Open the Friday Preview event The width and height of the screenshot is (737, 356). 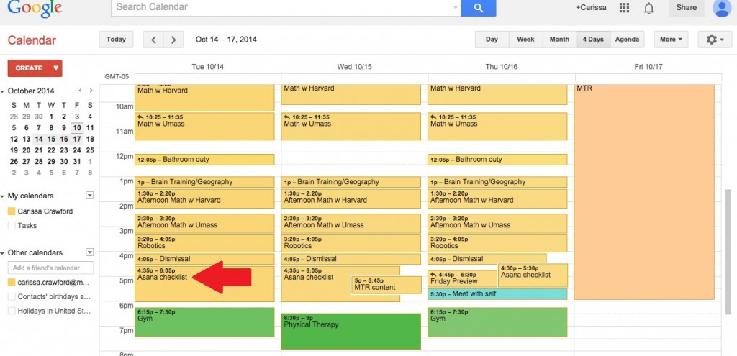463,278
